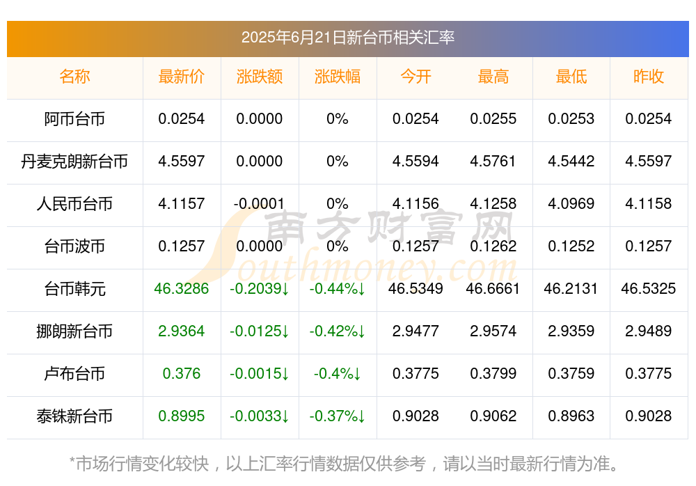Click the opening value 46.5349

[x=416, y=289]
